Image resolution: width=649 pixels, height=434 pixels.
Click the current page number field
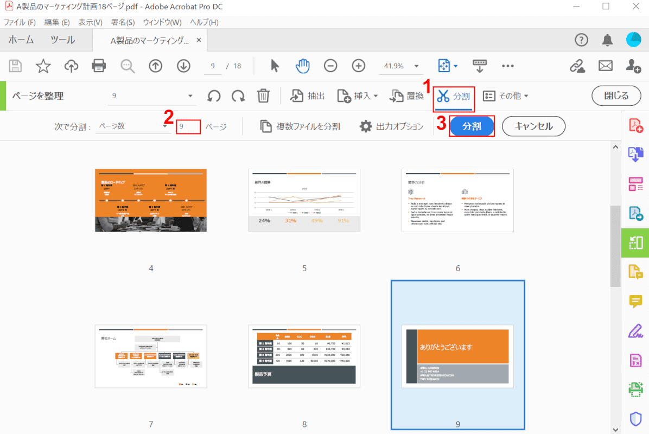pyautogui.click(x=213, y=66)
